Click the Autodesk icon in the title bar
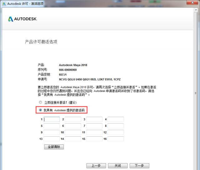200x170 pixels. point(4,3)
